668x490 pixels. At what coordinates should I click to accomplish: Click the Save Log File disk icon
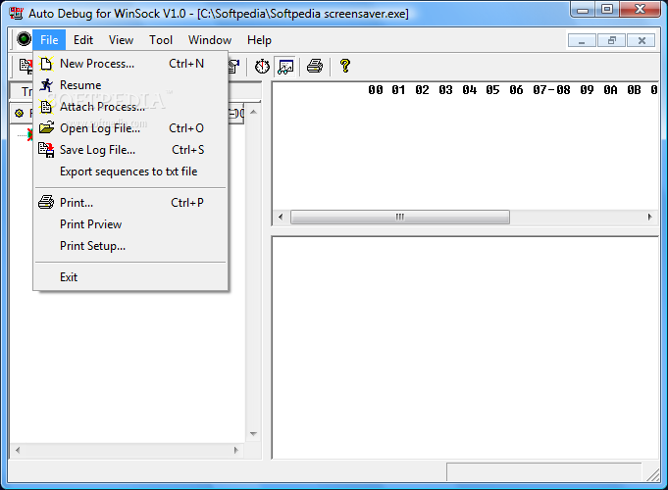pyautogui.click(x=46, y=150)
